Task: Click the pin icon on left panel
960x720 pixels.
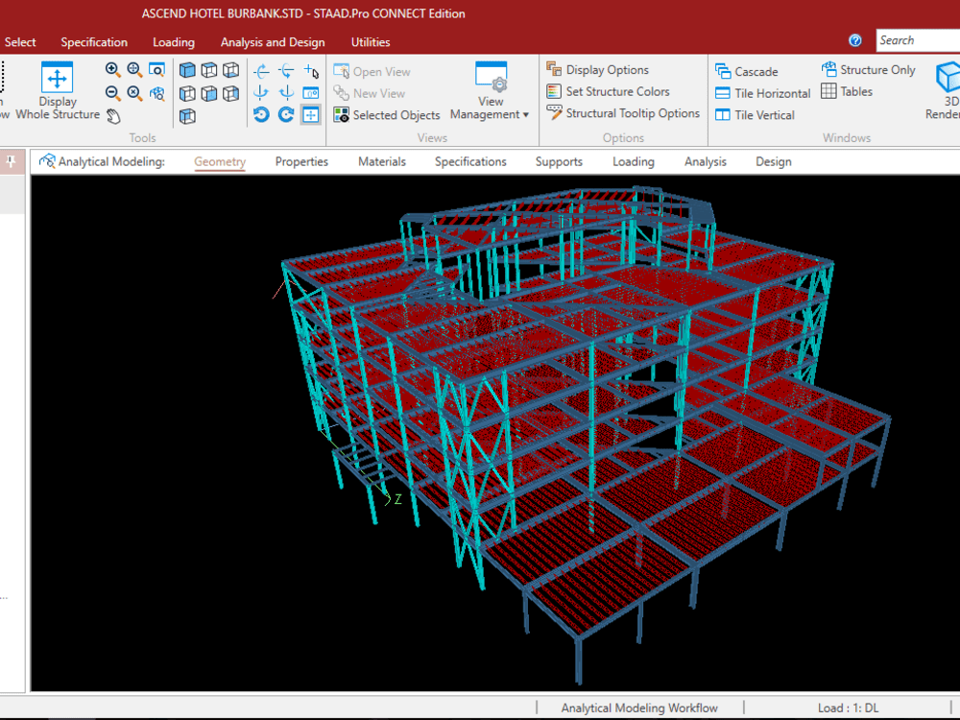Action: [11, 161]
